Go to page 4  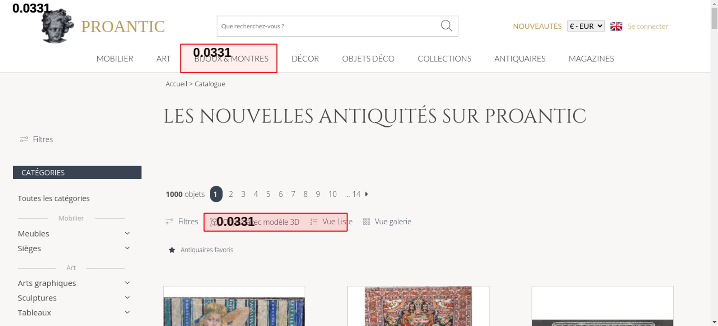click(x=256, y=194)
